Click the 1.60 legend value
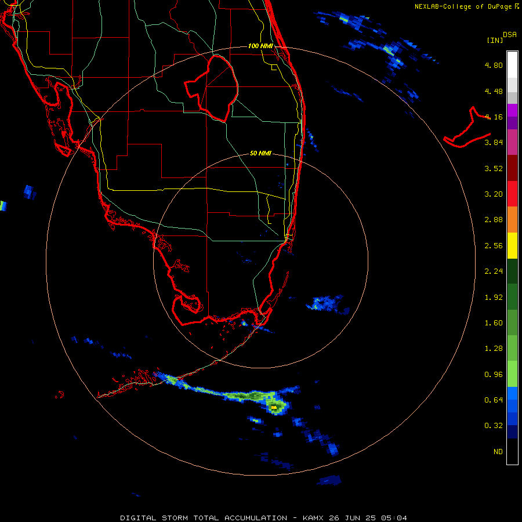522x522 pixels. (x=494, y=323)
